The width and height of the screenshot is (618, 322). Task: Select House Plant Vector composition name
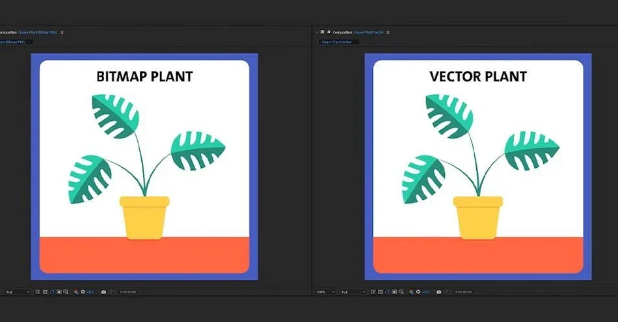(368, 33)
